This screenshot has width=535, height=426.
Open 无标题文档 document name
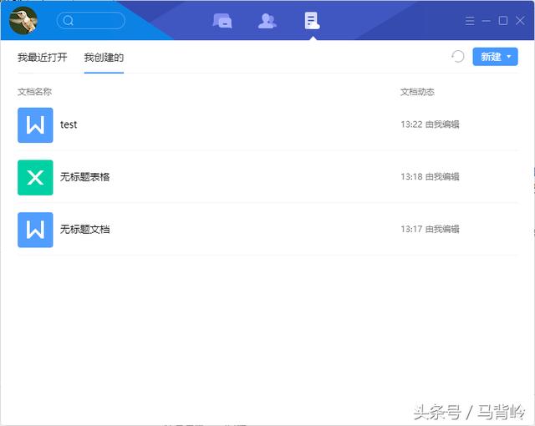click(x=85, y=230)
